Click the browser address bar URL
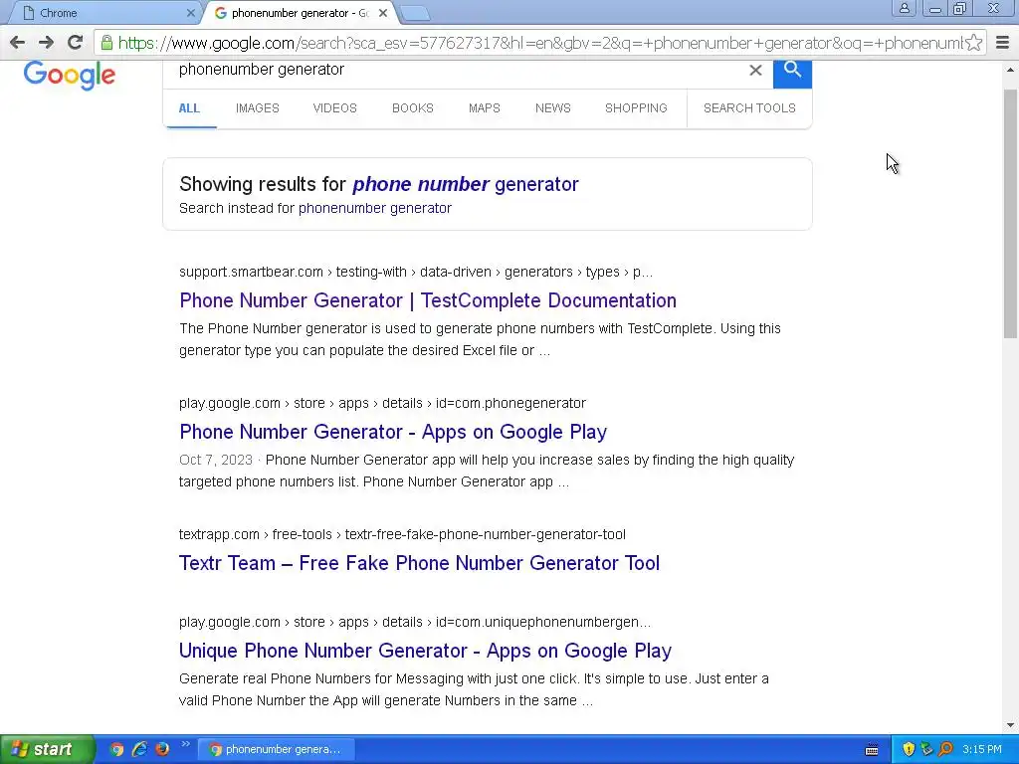The width and height of the screenshot is (1019, 764). (539, 43)
